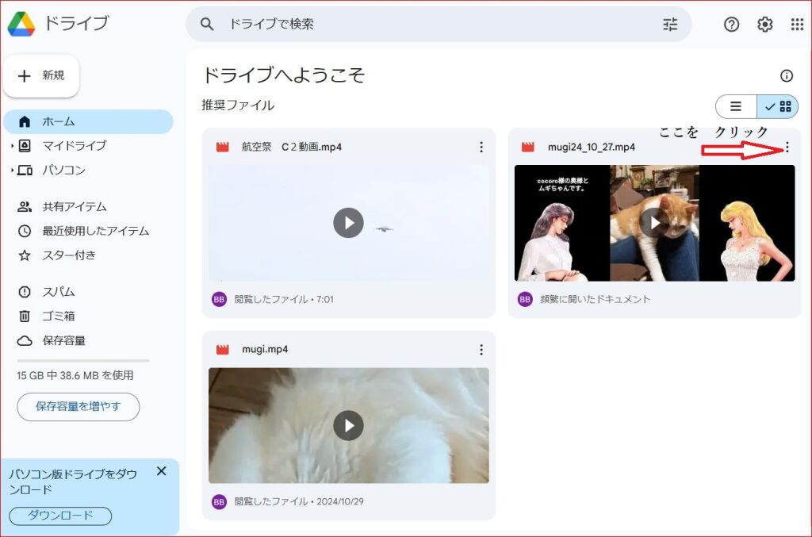
Task: Go to ゴミ箱 in sidebar
Action: (x=58, y=316)
